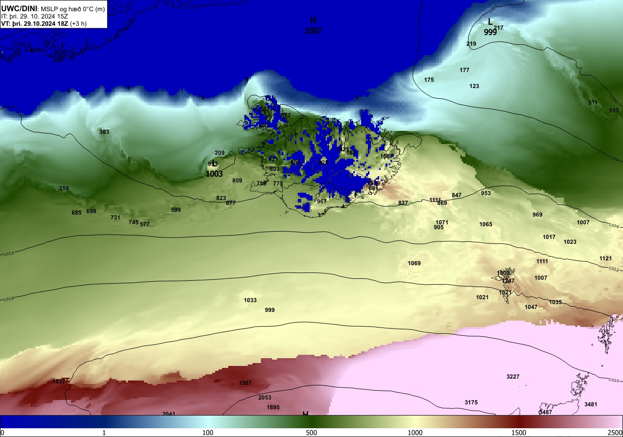Click the freezing level value 1035

pos(555,302)
